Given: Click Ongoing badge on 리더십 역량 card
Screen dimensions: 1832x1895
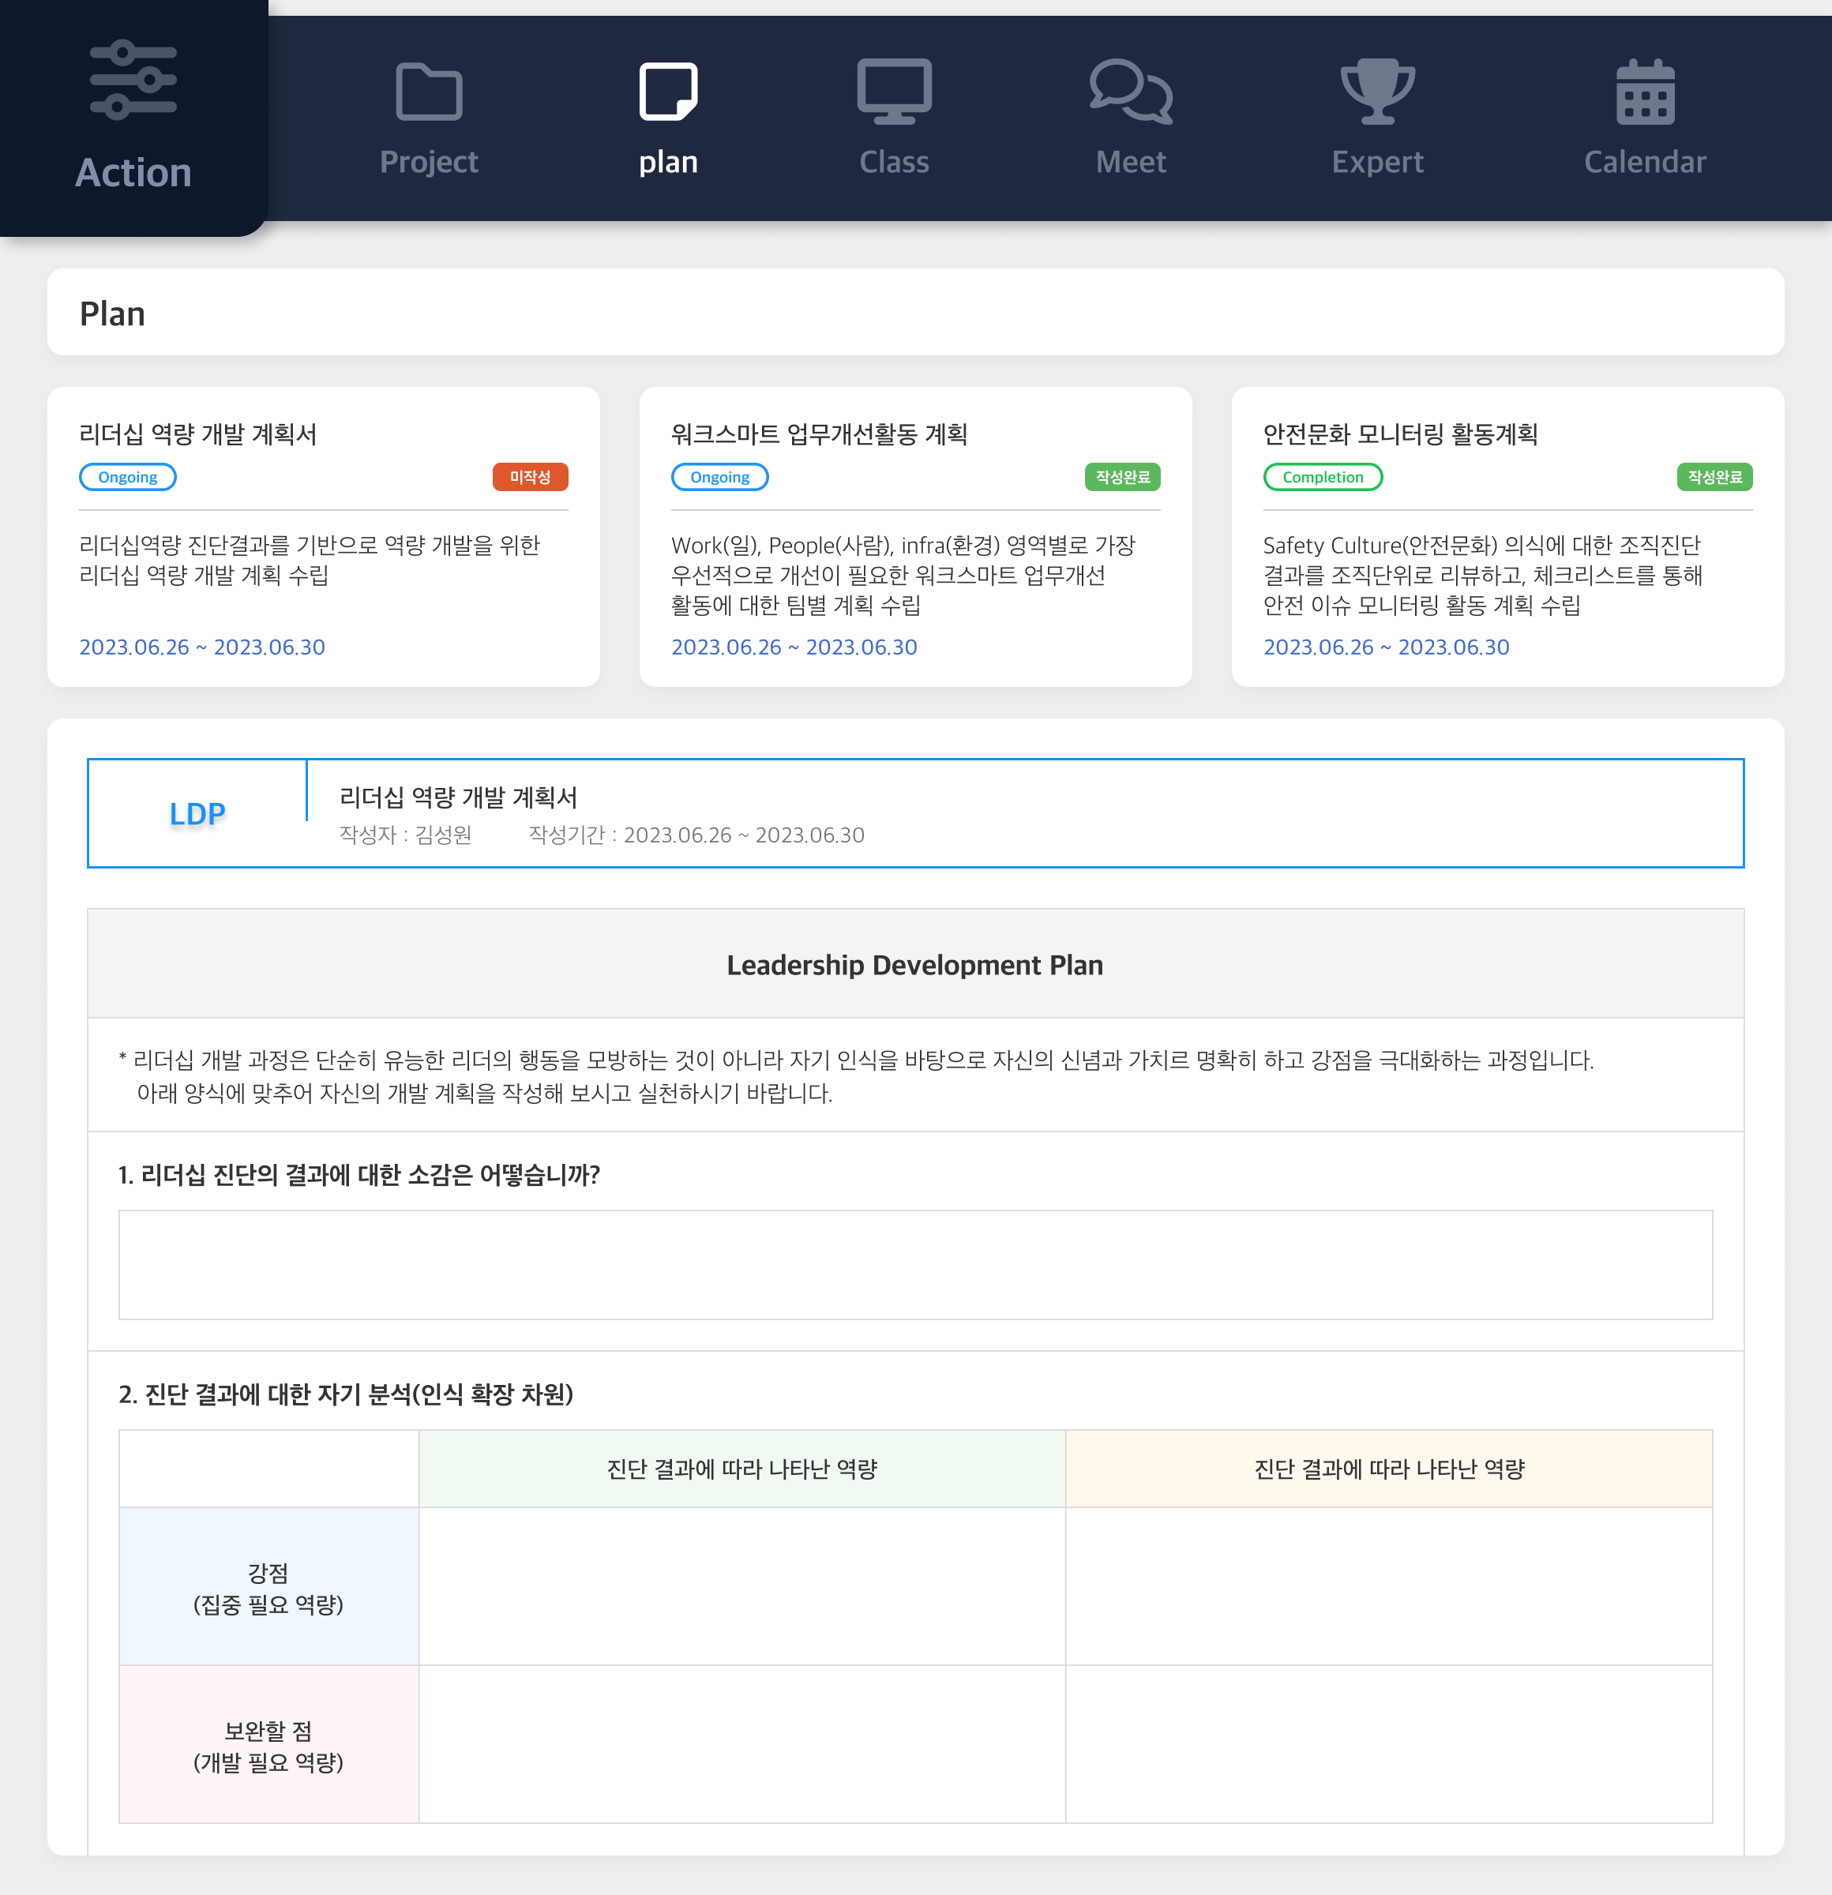Looking at the screenshot, I should tap(128, 478).
